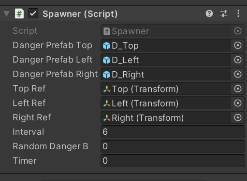Click the Interval label to scrub
The height and width of the screenshot is (181, 247).
[29, 132]
